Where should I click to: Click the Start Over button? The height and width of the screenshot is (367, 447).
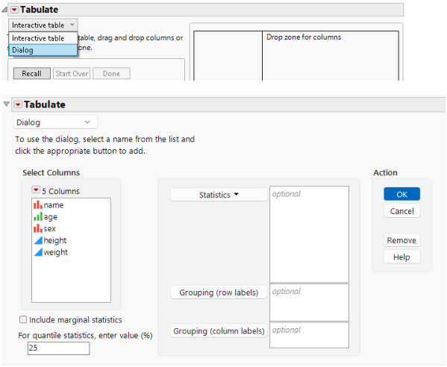pyautogui.click(x=72, y=74)
